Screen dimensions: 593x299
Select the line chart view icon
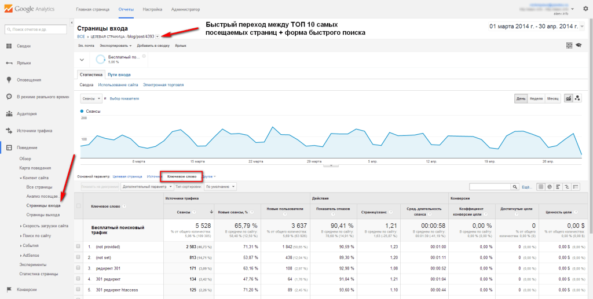click(569, 99)
